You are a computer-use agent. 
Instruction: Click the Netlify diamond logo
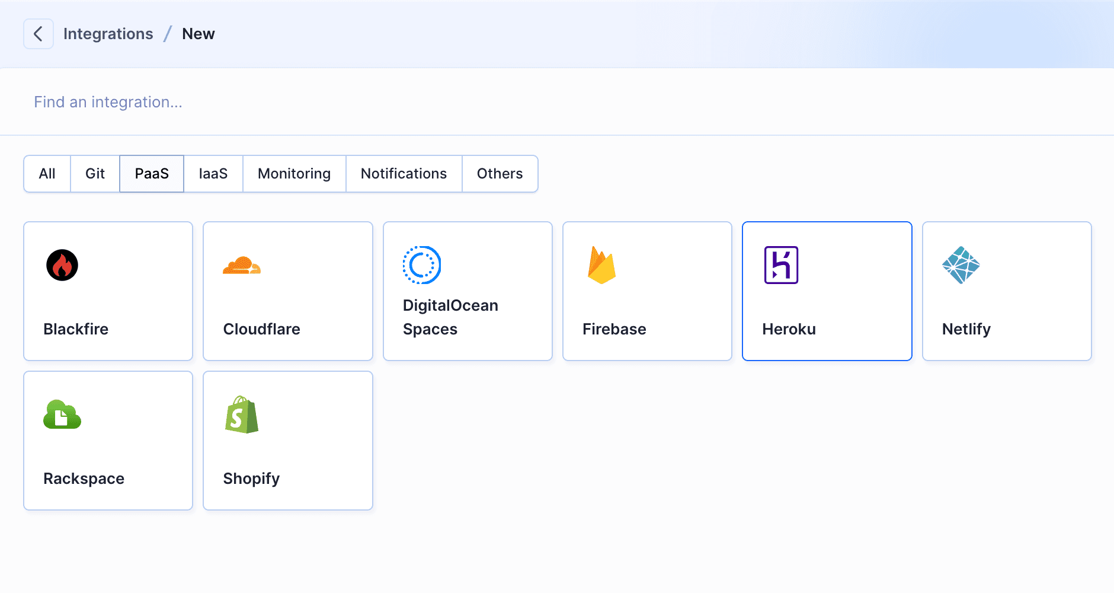coord(961,265)
